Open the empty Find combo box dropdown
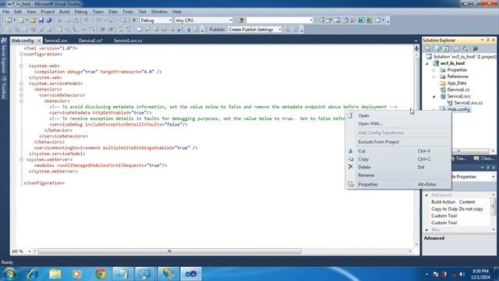The height and width of the screenshot is (281, 499). point(311,20)
